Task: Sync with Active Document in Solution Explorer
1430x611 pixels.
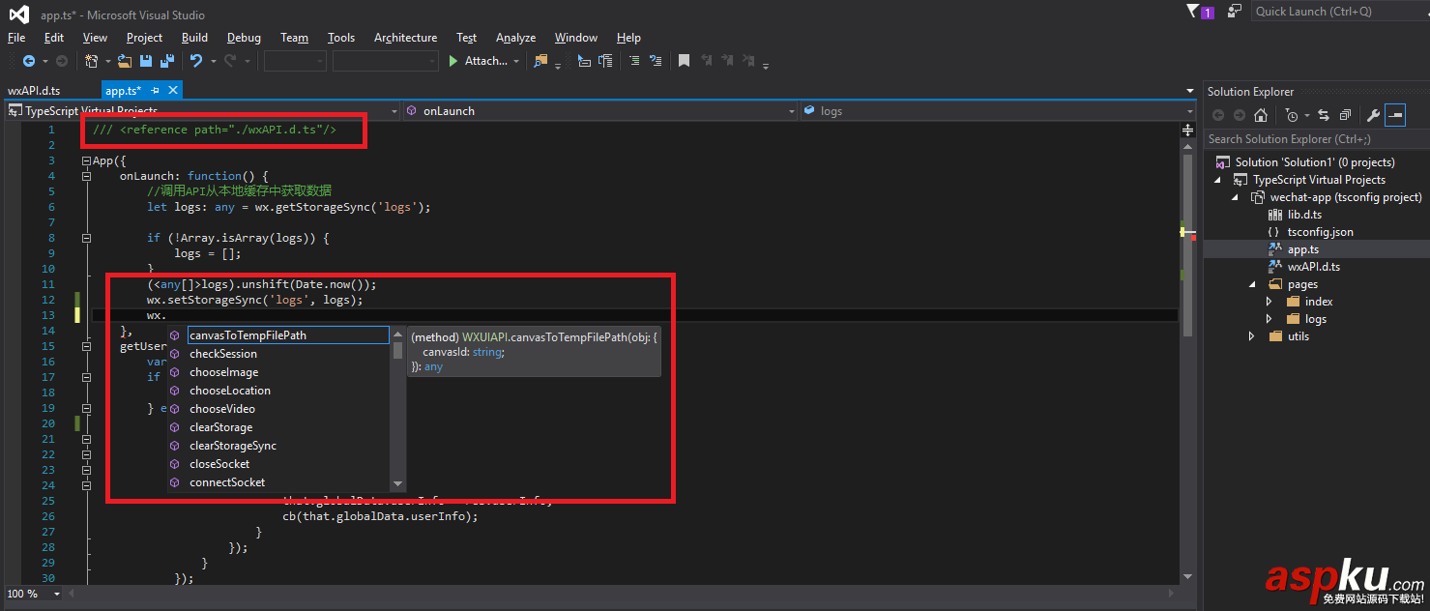Action: tap(1324, 114)
